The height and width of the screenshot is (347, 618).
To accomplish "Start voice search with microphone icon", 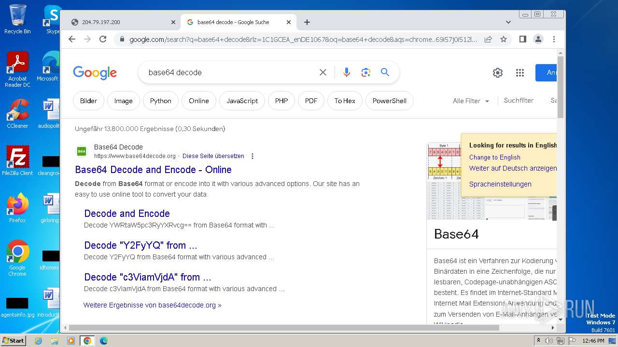I will click(x=347, y=72).
